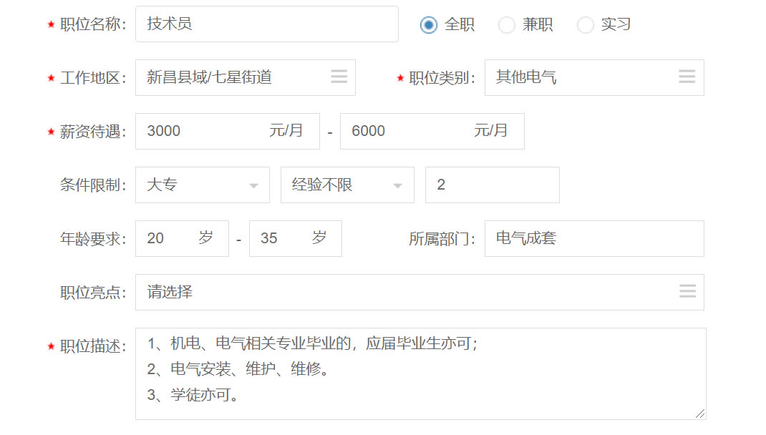Click the minimum salary field showing 3000
The image size is (766, 435).
click(200, 131)
